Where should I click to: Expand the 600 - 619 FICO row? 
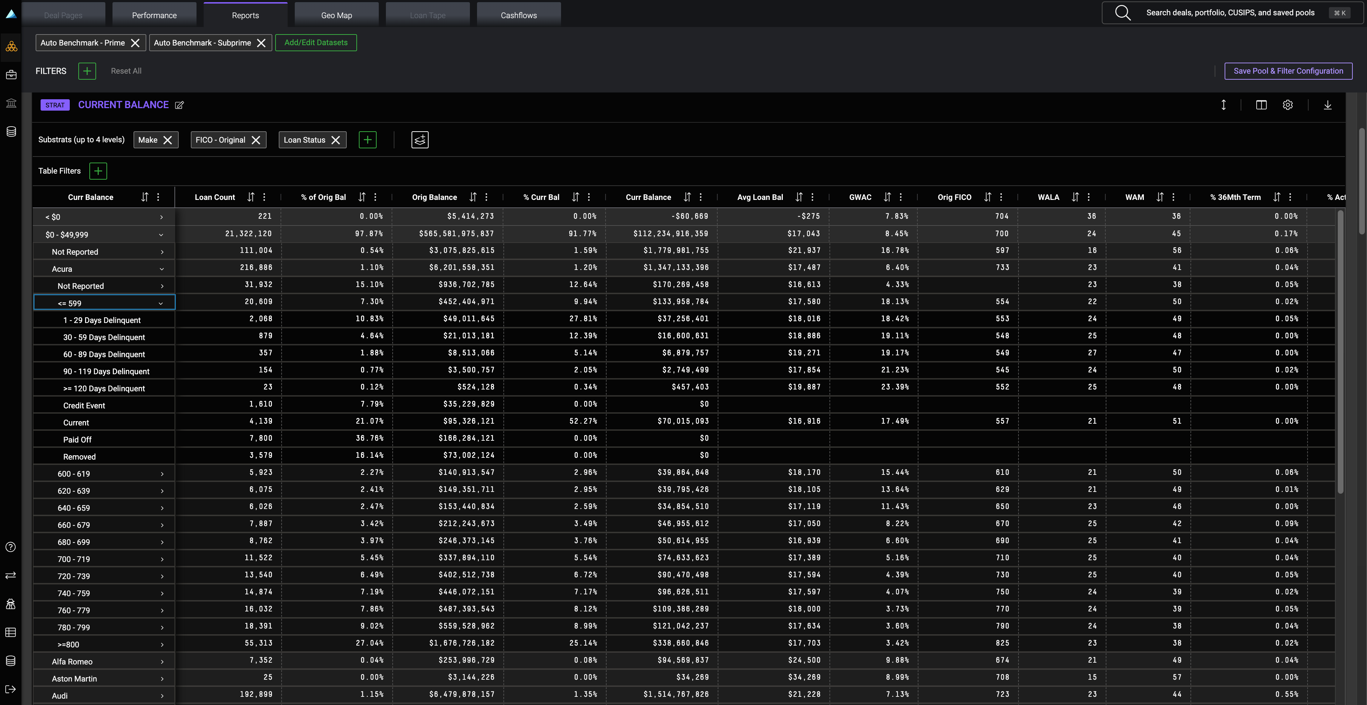point(162,474)
